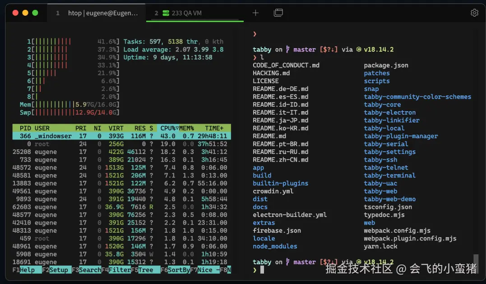Click the tabby-electron directory name
This screenshot has height=284, width=486.
389,113
